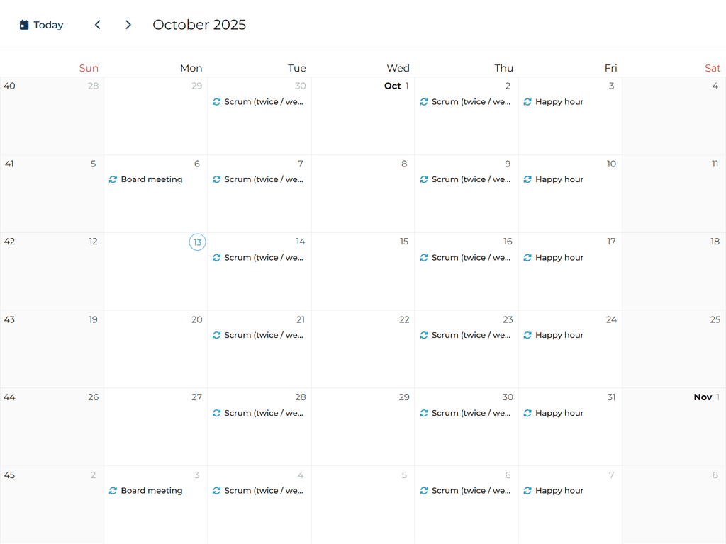Click the recurring icon on Scrum event Oct 7
The height and width of the screenshot is (544, 726).
[x=216, y=179]
